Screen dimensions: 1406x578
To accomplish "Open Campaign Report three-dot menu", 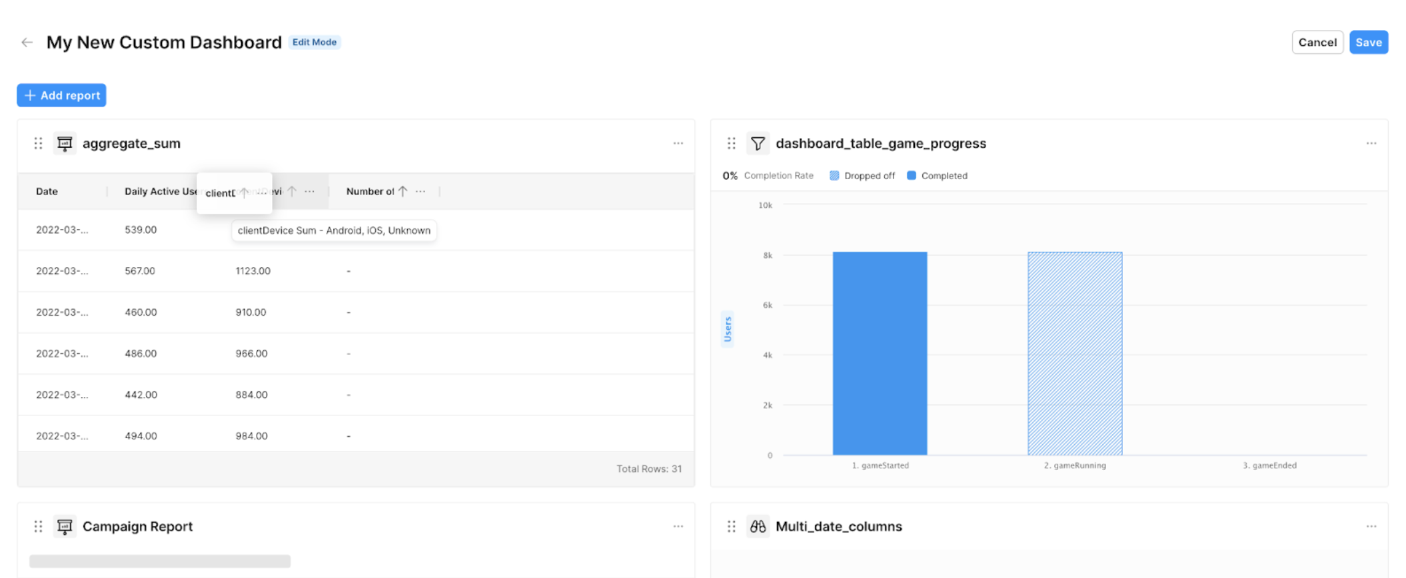I will click(x=678, y=527).
